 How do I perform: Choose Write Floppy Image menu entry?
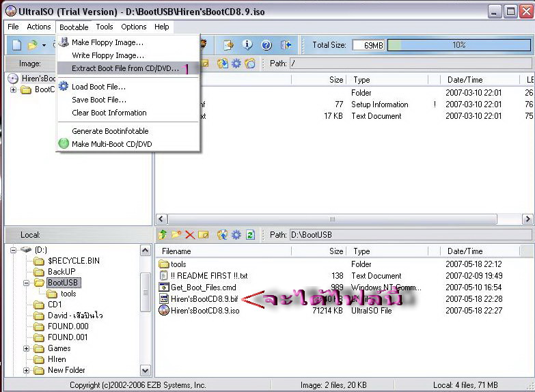tap(128, 55)
